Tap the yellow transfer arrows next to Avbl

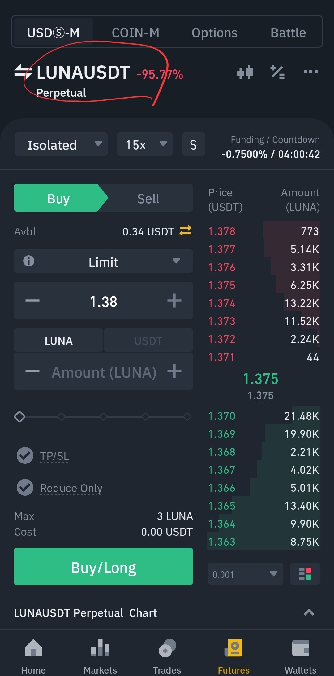186,231
